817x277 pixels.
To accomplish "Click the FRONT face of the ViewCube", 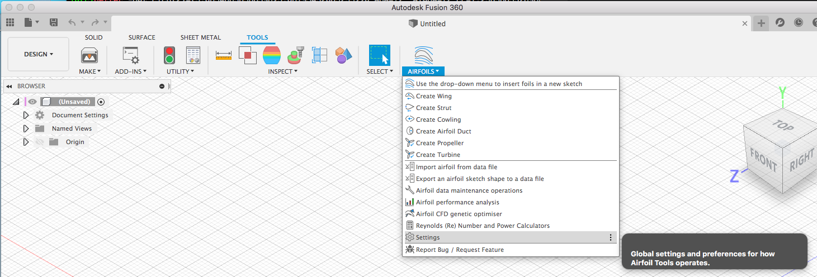I will (764, 160).
